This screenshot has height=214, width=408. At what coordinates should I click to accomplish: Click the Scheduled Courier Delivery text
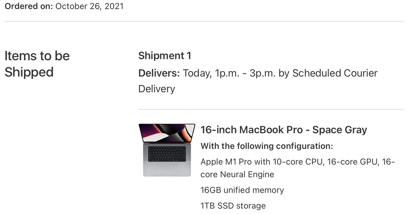[x=258, y=81]
